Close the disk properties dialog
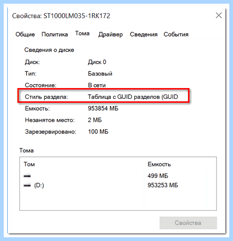Image resolution: width=233 pixels, height=241 pixels. [219, 16]
